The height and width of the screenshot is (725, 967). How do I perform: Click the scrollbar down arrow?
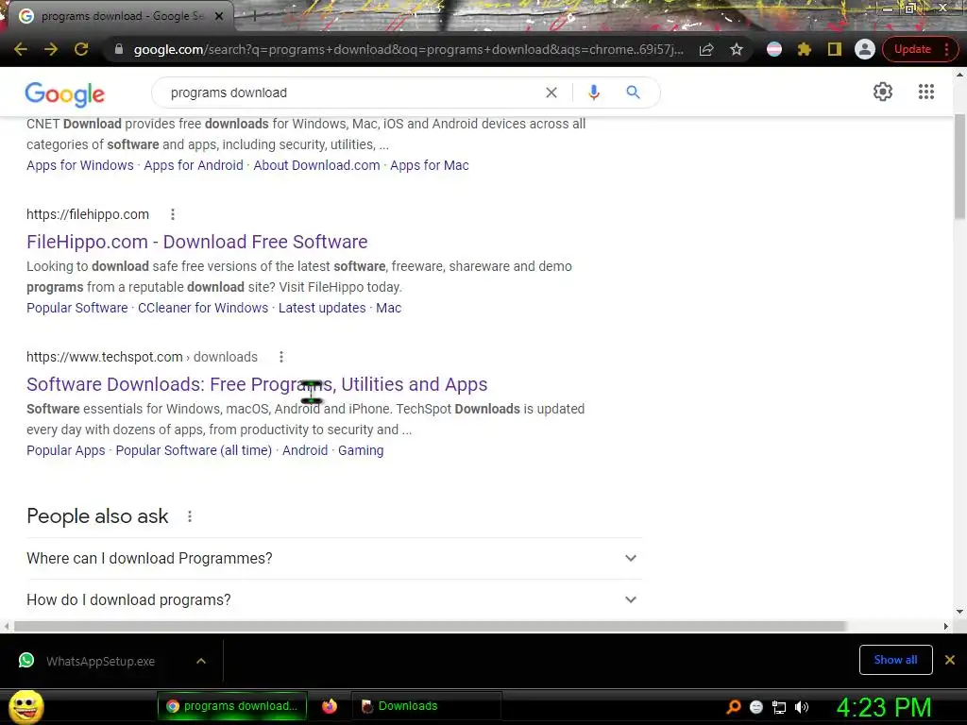[x=959, y=612]
